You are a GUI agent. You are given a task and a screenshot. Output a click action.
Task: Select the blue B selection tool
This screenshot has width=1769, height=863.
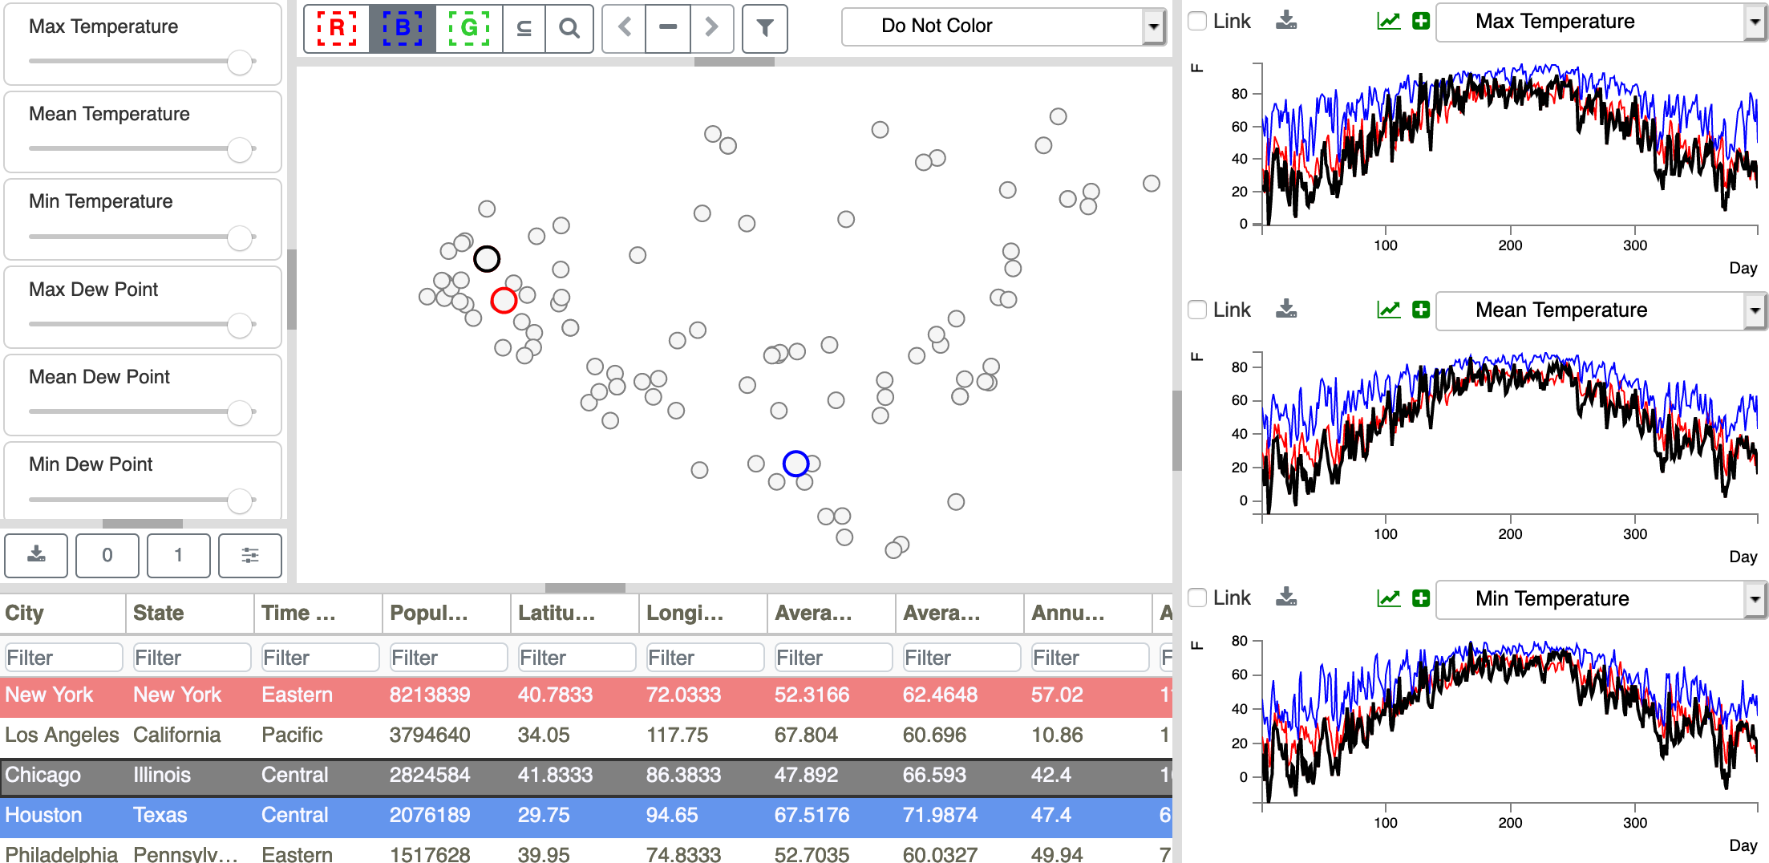[403, 28]
